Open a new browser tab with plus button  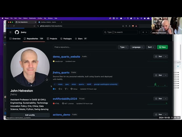coord(62,22)
